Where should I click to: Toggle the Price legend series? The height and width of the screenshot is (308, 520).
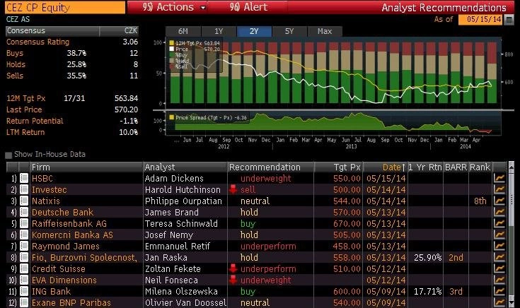click(171, 49)
